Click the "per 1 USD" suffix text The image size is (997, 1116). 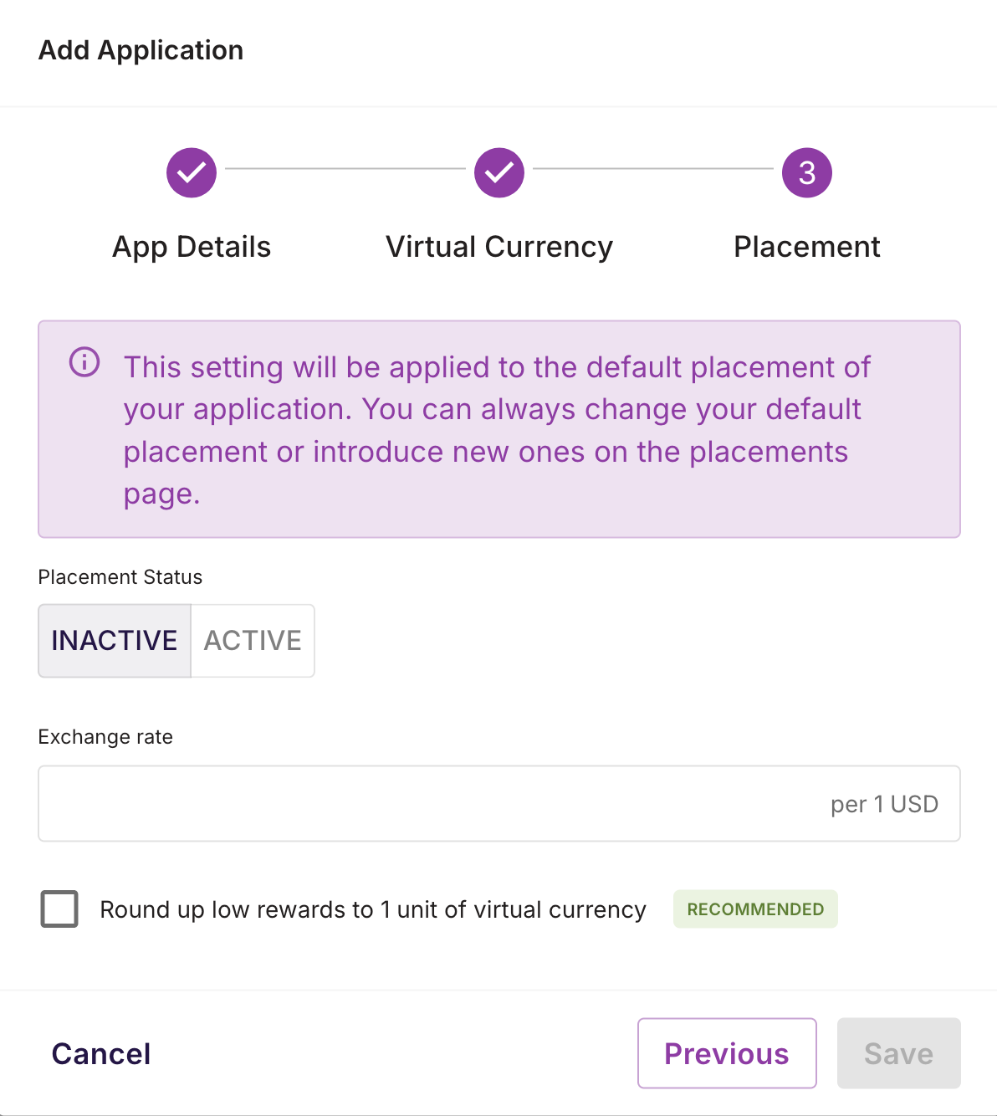(884, 804)
